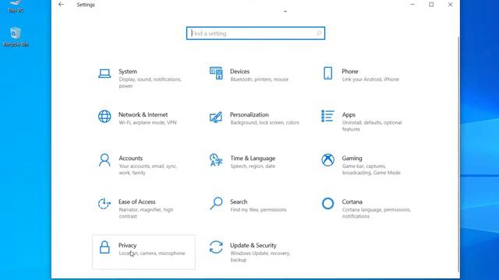The image size is (499, 280).
Task: Minimize the Settings window
Action: 412,5
